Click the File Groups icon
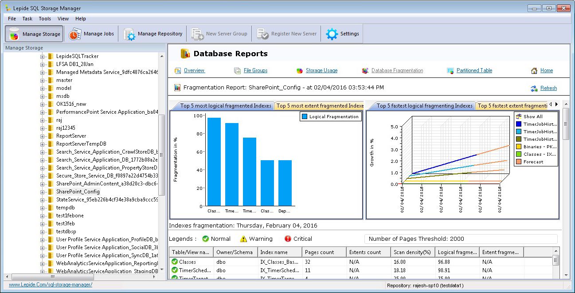The height and width of the screenshot is (293, 575). (237, 71)
